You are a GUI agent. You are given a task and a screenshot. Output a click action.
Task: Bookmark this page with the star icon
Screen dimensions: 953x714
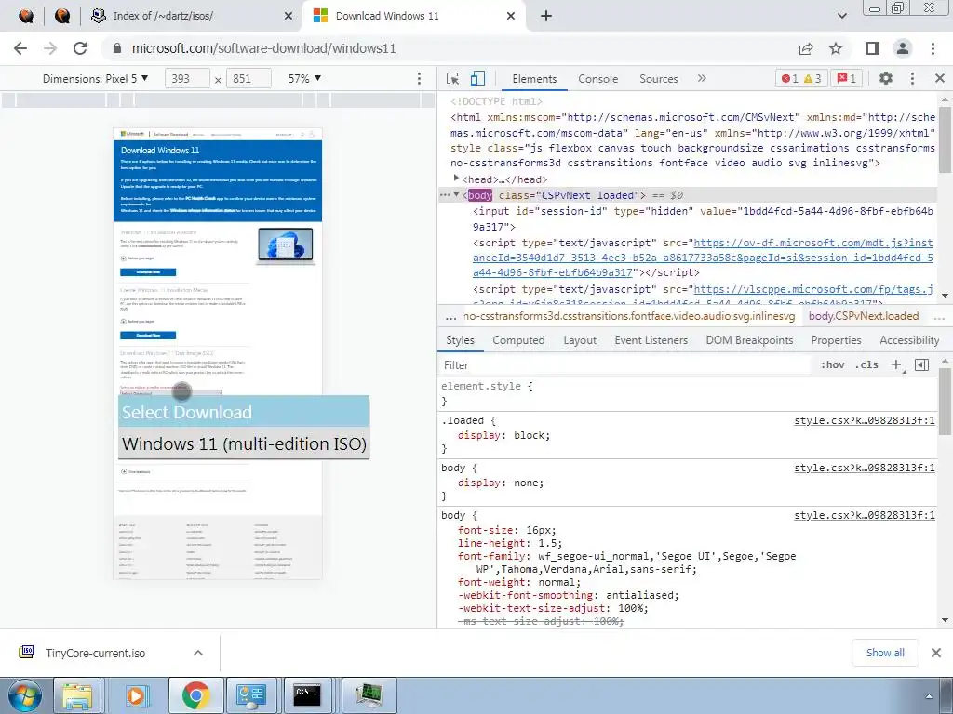pos(836,48)
